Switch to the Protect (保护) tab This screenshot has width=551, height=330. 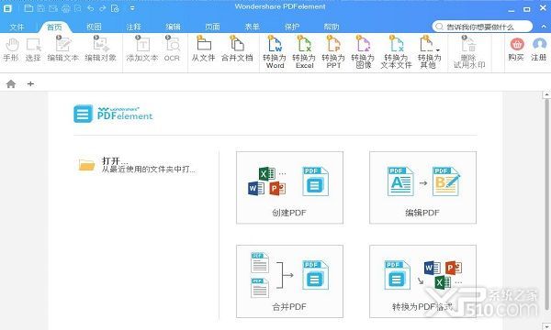(292, 27)
